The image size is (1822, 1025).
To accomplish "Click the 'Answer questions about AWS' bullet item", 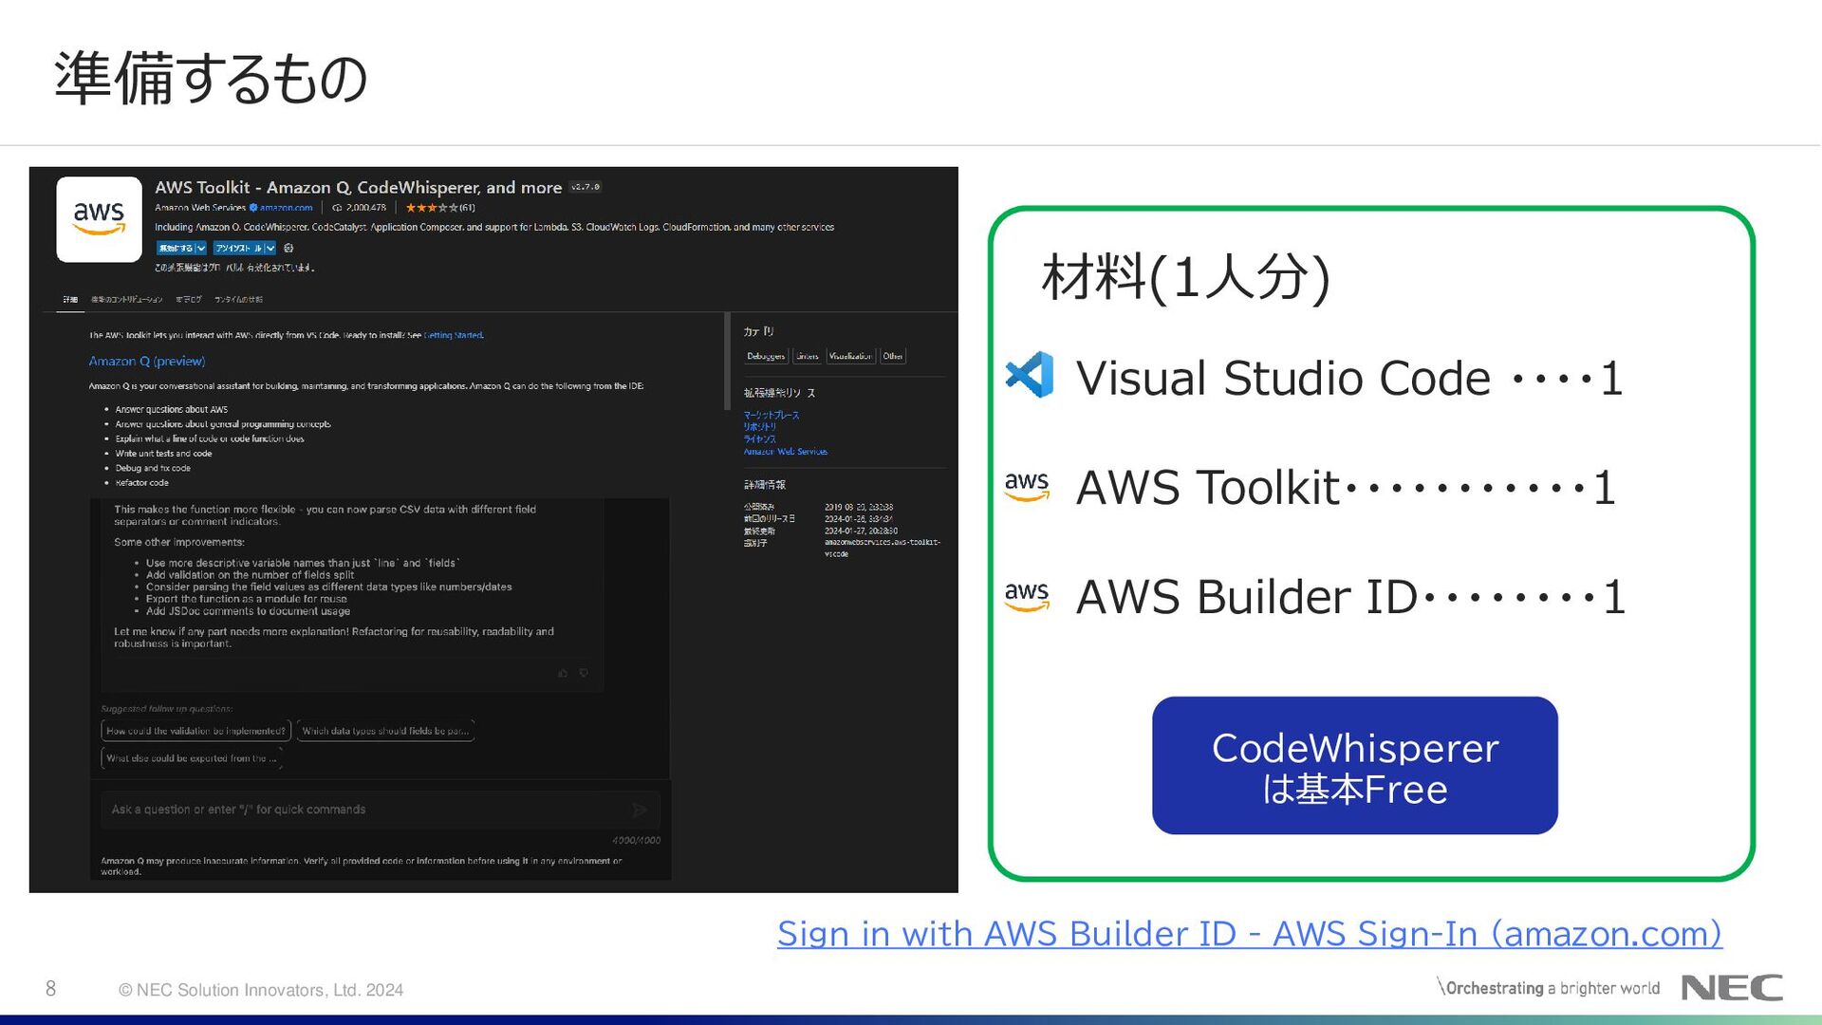I will (172, 409).
